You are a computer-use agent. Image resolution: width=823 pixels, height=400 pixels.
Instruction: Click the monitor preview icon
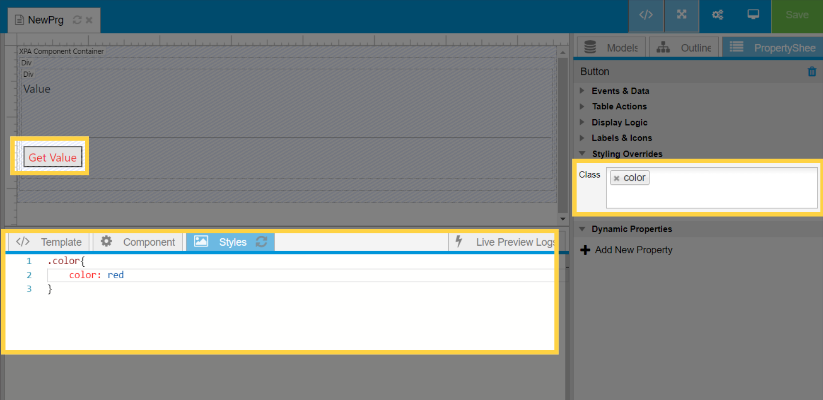tap(753, 15)
